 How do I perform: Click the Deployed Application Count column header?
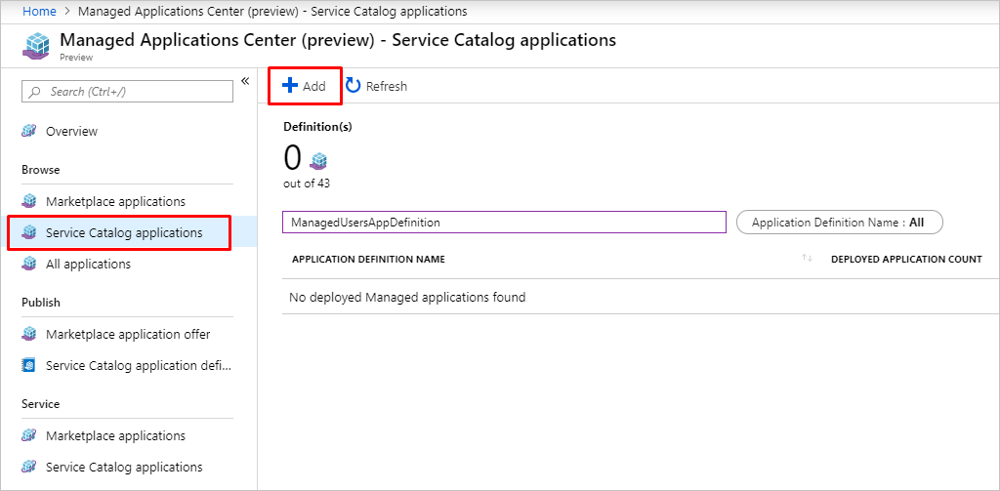pyautogui.click(x=906, y=259)
